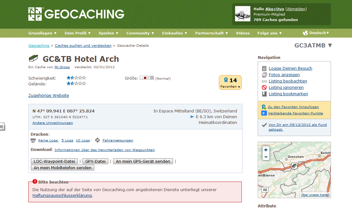This screenshot has height=208, width=352.
Task: Open Fahranweisungen directions link
Action: [x=118, y=140]
